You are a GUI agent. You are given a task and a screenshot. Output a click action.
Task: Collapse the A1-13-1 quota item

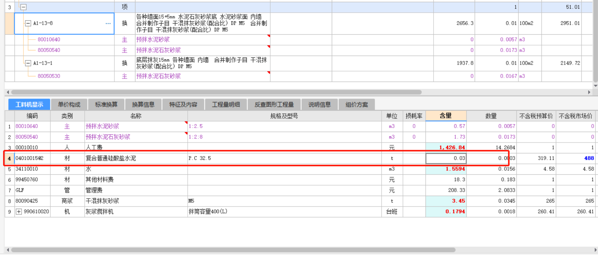tap(28, 63)
